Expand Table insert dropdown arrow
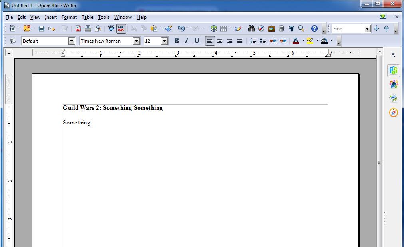 tap(231, 28)
